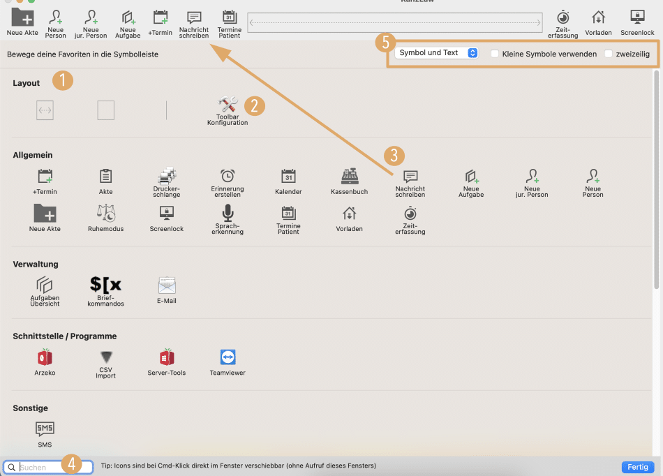
Task: Click the text 'Bewege deine Favoriten in die Symbolleiste'
Action: tap(82, 54)
